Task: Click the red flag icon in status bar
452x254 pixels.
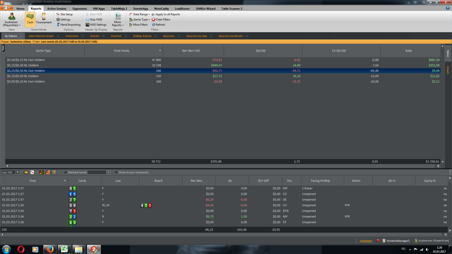Action: pos(378,240)
